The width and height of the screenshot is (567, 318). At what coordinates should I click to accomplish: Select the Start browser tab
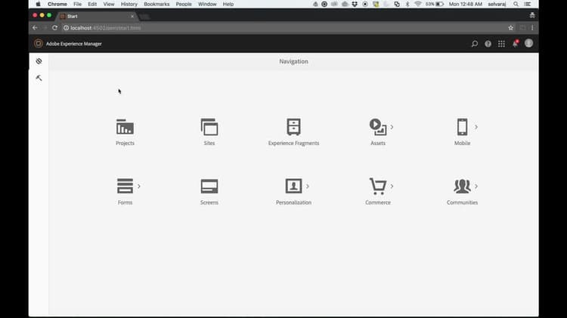point(98,17)
